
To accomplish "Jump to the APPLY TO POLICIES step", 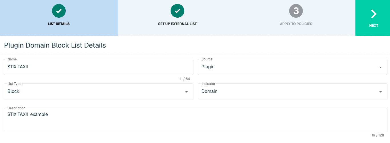I will pyautogui.click(x=296, y=24).
